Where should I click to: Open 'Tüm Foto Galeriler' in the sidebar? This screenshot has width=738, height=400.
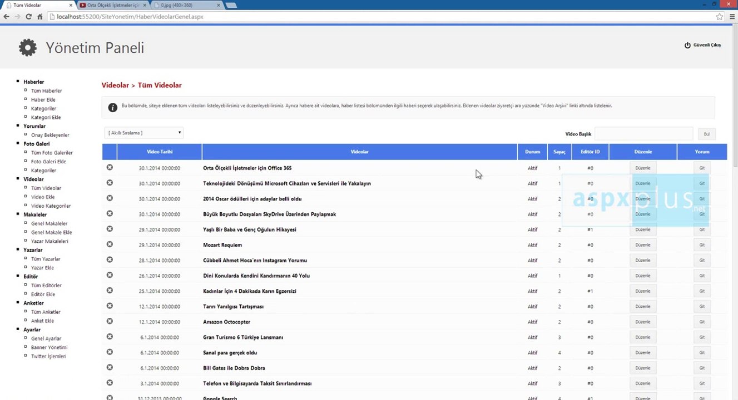coord(52,153)
